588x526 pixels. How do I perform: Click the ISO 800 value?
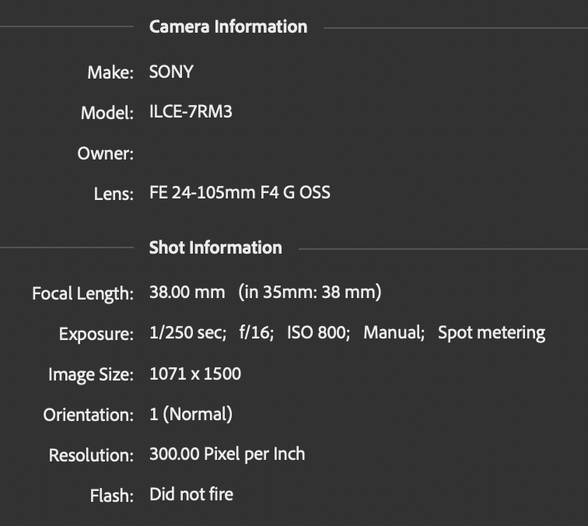pyautogui.click(x=318, y=333)
